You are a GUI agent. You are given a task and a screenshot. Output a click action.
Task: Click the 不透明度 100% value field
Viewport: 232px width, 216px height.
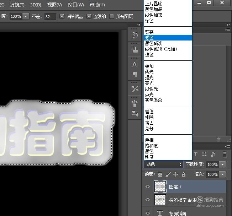click(x=213, y=164)
